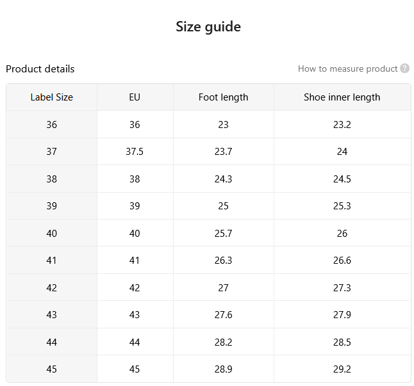Viewport: 414px width, 386px height.
Task: Click shoe inner length 25.3 cell
Action: tap(342, 206)
